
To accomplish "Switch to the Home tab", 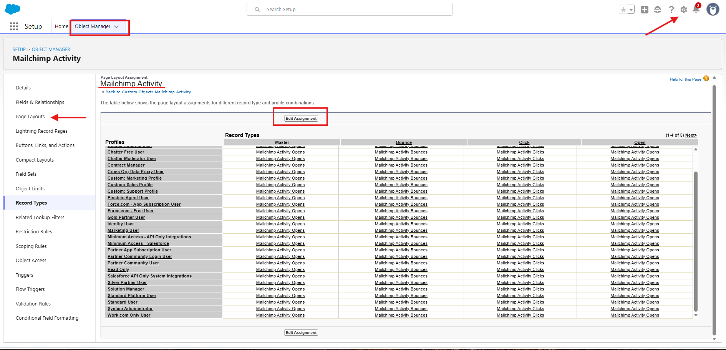I will pos(61,26).
